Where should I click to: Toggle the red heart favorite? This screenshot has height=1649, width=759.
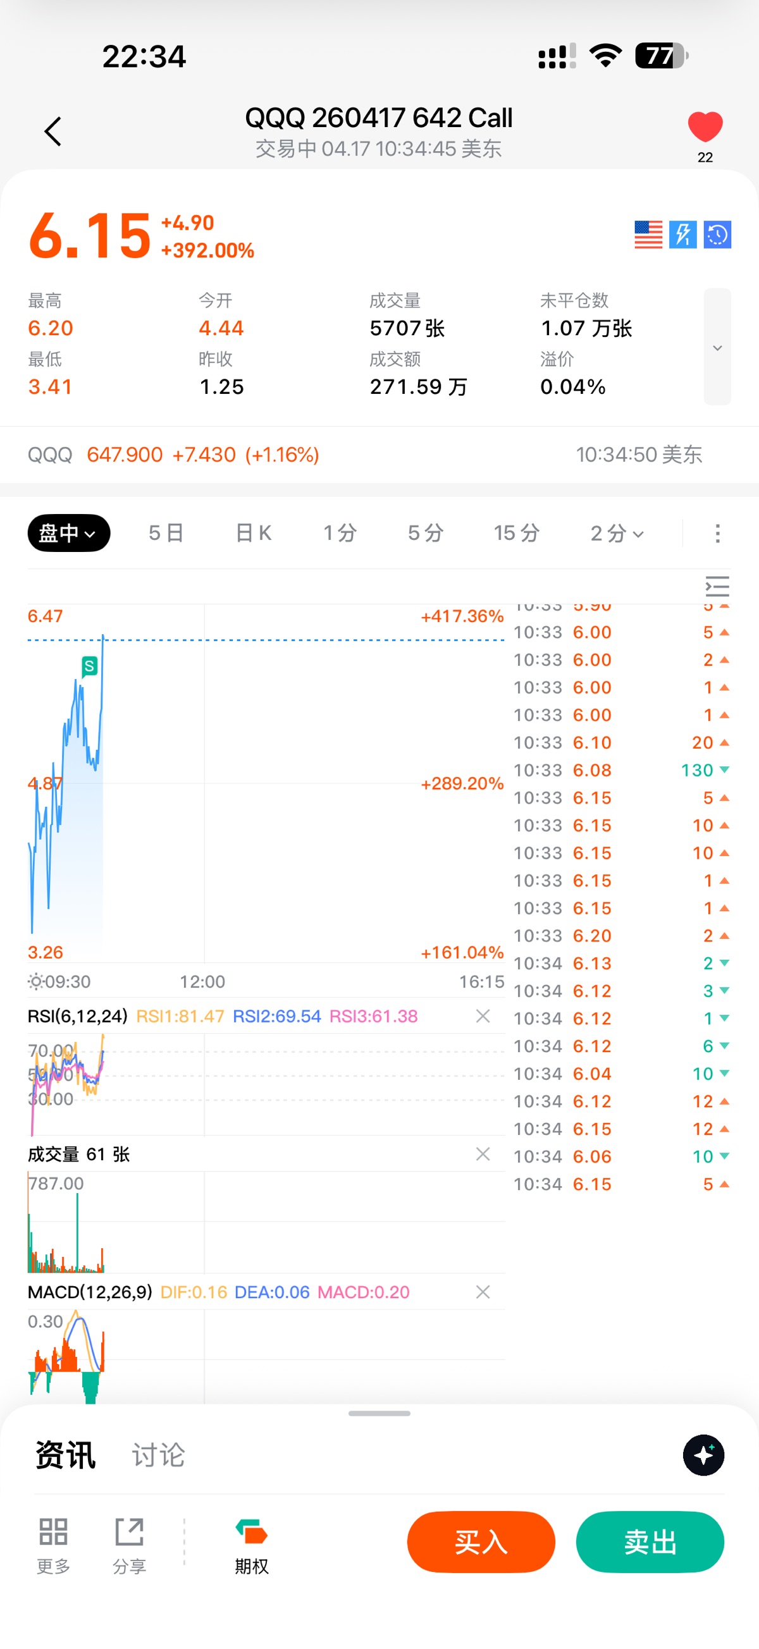tap(705, 126)
